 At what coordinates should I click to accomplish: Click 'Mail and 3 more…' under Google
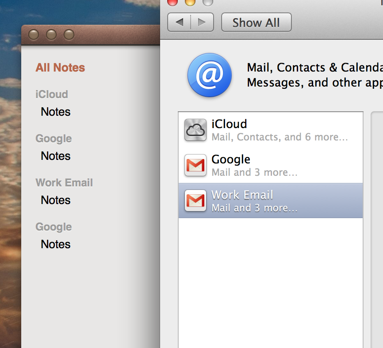(x=254, y=172)
